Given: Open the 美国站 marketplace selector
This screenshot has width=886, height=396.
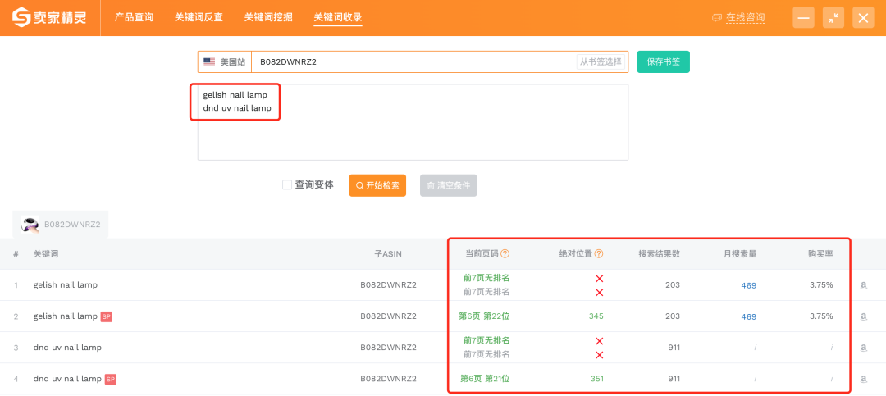Looking at the screenshot, I should 224,62.
